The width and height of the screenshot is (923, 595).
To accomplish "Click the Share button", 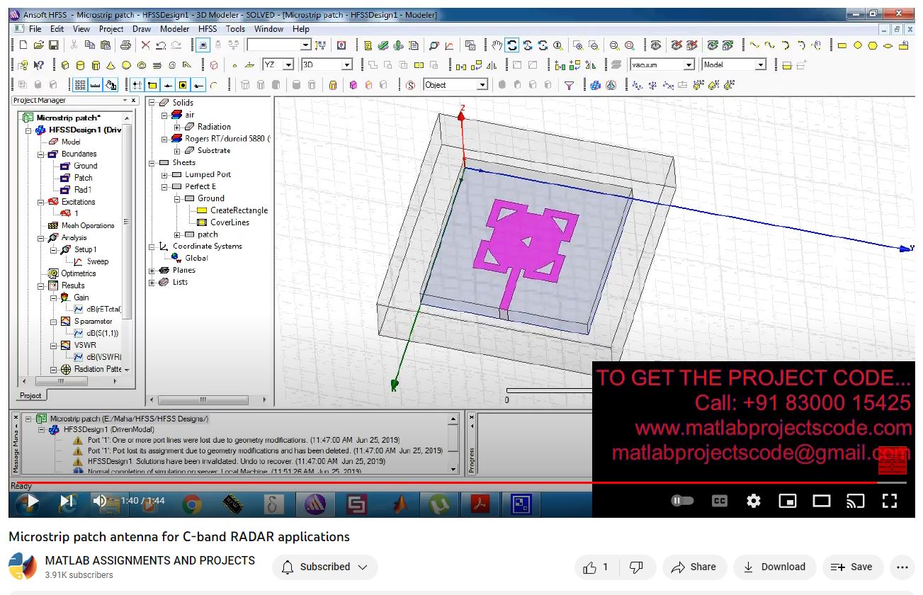I will click(693, 567).
